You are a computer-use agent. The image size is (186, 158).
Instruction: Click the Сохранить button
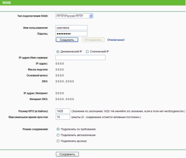click(67, 154)
